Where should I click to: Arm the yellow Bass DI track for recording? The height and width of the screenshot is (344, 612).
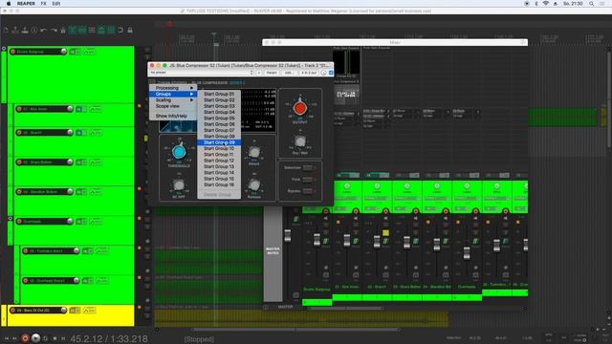click(12, 310)
